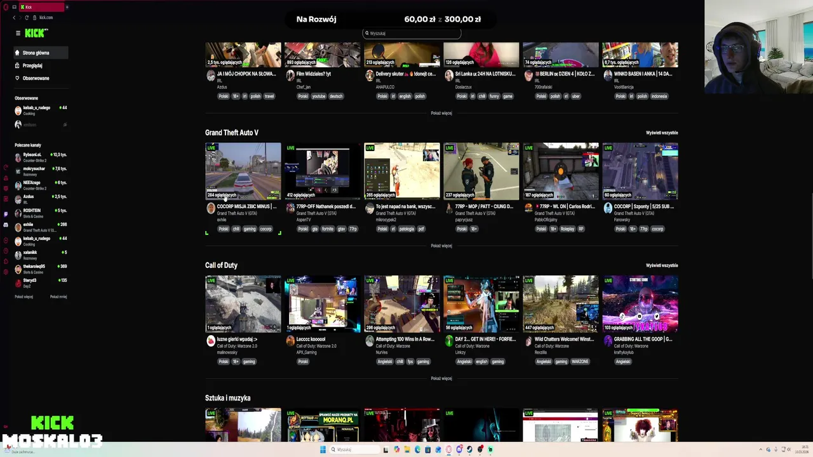Select the patologia tag under mikrocypek2
Viewport: 813px width, 457px height.
click(x=406, y=229)
